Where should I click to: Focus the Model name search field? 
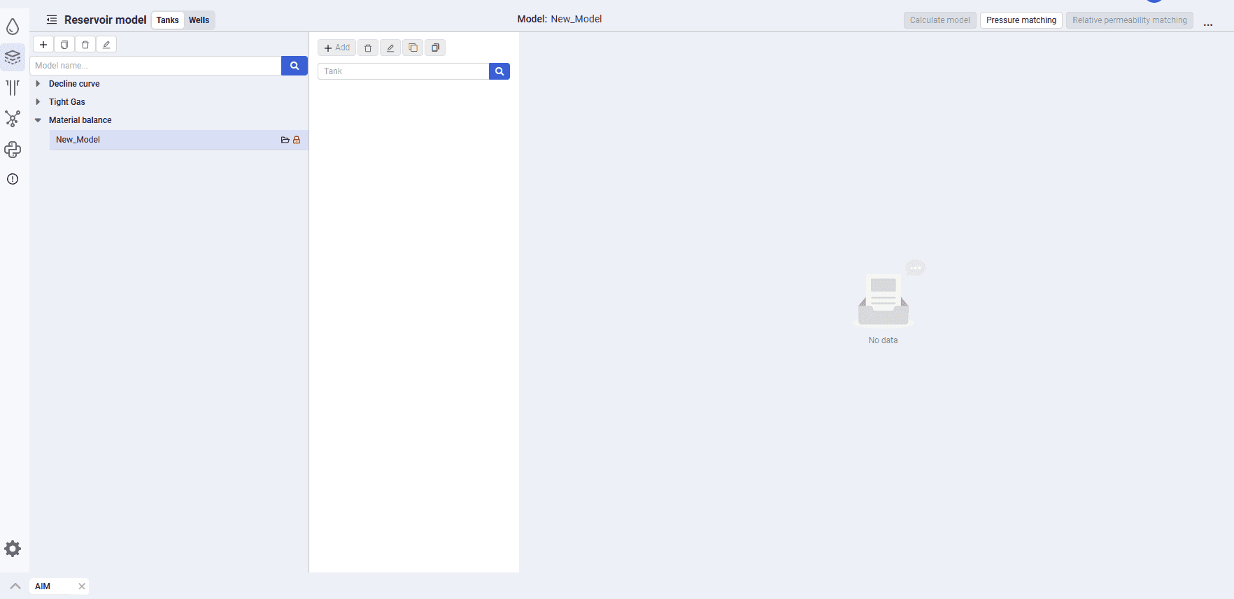point(156,66)
